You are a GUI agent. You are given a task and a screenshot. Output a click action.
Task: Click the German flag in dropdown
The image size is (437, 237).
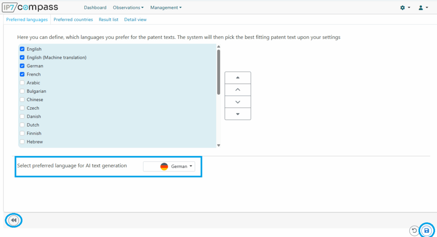[x=164, y=166]
